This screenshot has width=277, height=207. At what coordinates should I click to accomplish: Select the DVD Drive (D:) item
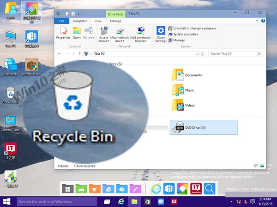(203, 127)
